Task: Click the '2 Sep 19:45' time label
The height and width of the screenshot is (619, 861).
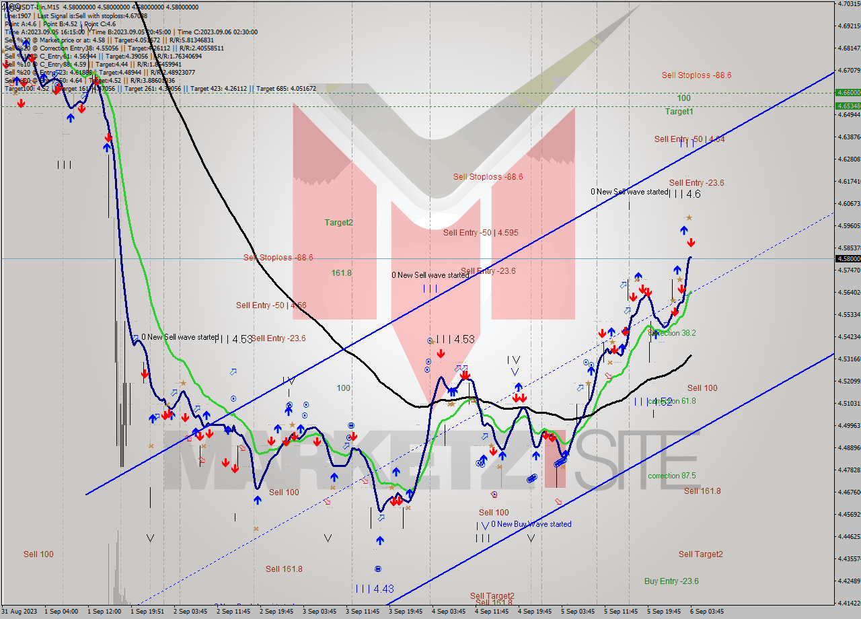Action: coord(276,612)
